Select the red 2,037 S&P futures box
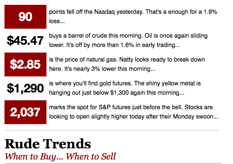Image resolution: width=233 pixels, height=164 pixels. (x=25, y=112)
